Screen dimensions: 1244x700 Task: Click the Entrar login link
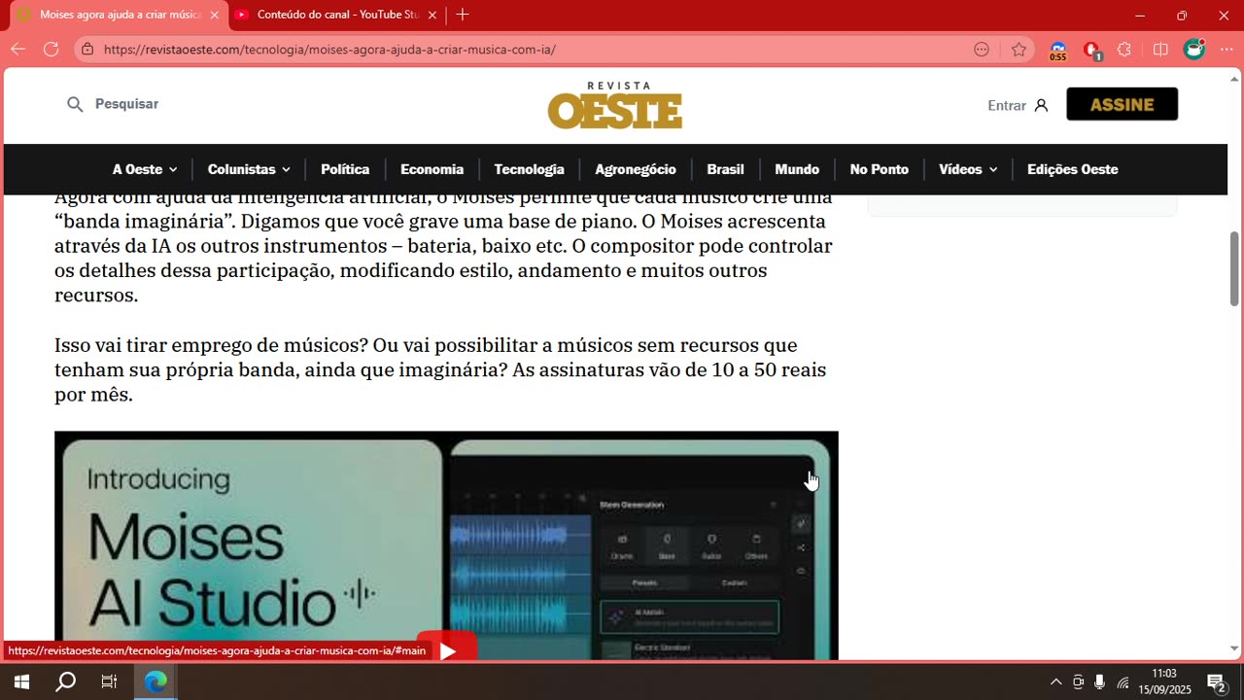1007,105
